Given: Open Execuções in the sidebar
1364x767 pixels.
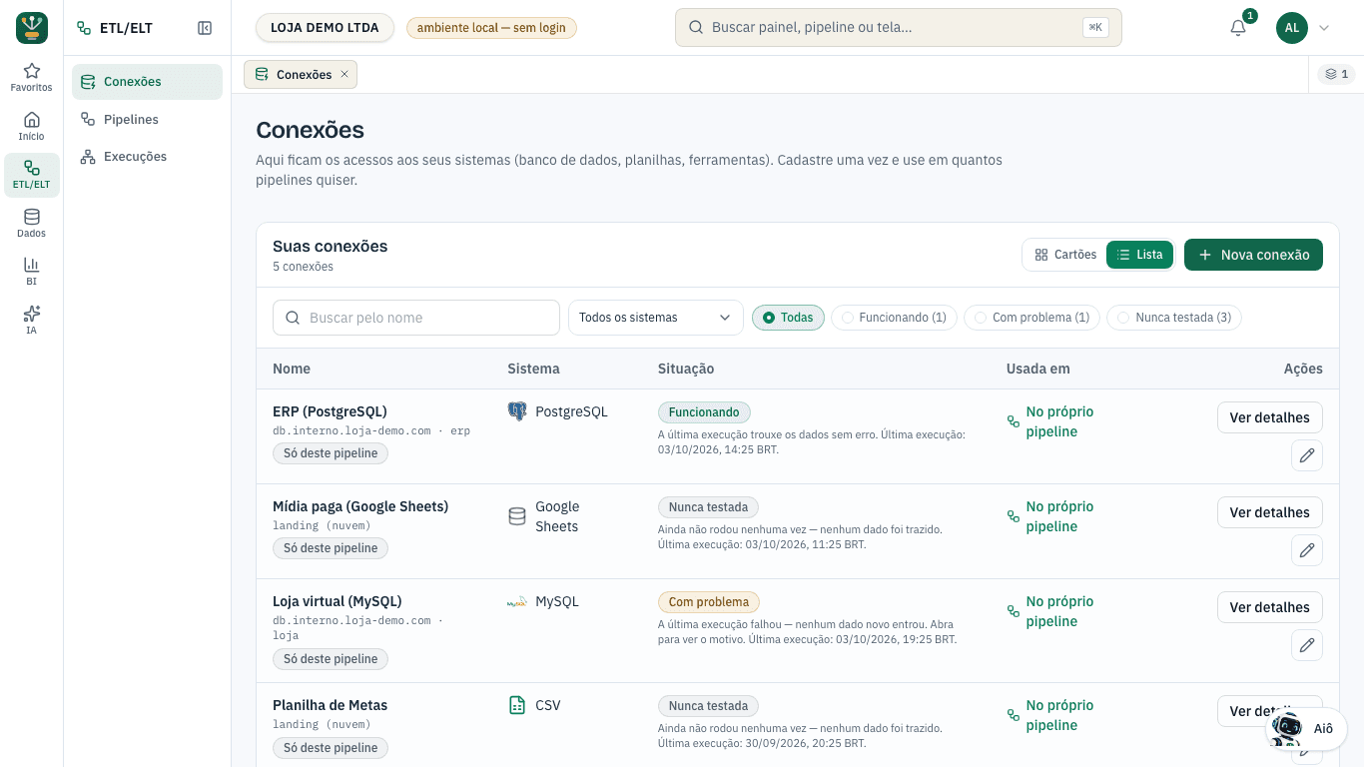Looking at the screenshot, I should [x=147, y=157].
